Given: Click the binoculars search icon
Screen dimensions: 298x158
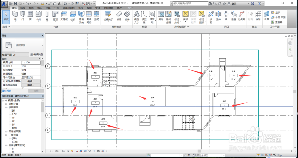Looking at the screenshot, I should pos(210,4).
